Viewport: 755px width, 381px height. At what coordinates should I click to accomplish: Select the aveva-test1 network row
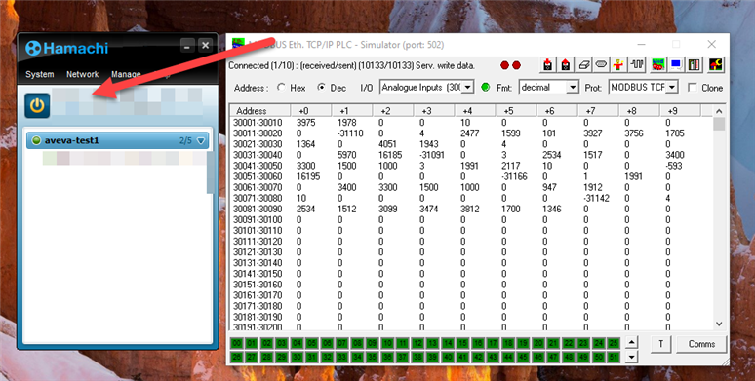[117, 140]
